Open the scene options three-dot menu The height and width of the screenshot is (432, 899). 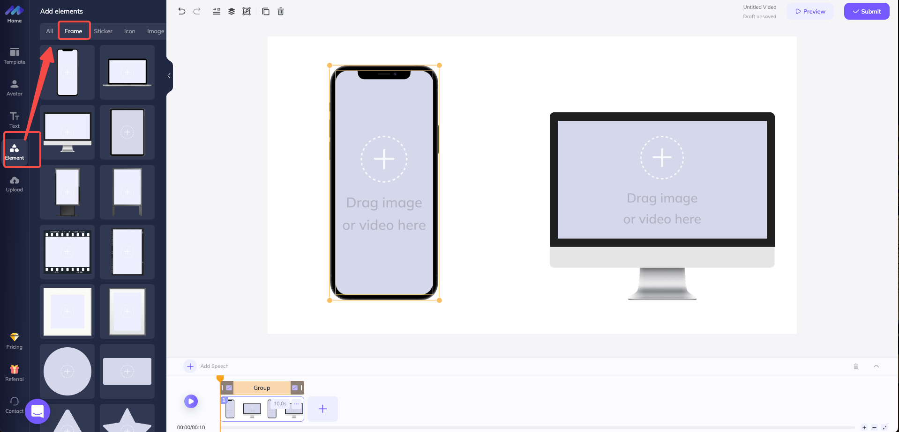click(x=296, y=403)
